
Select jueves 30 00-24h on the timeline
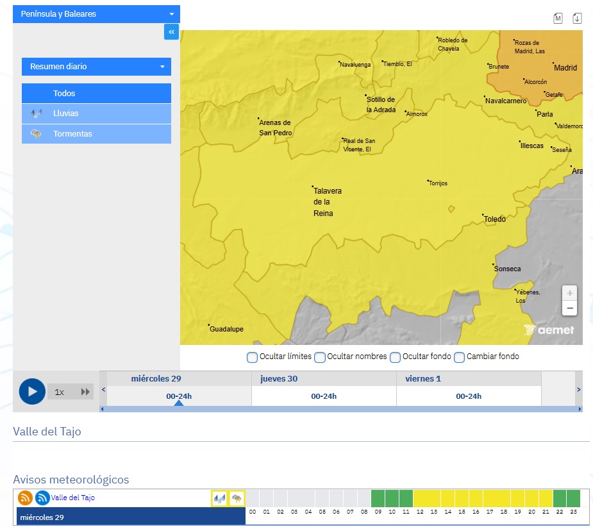(324, 396)
